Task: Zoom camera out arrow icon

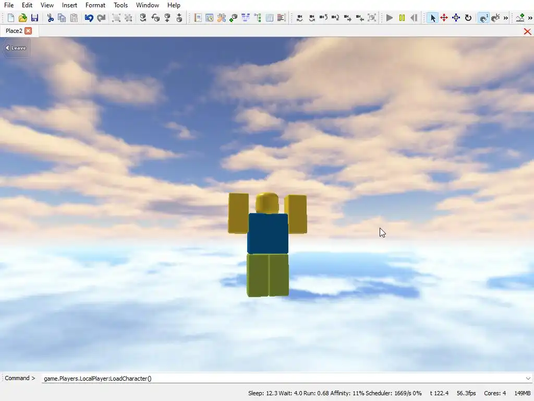Action: click(360, 18)
